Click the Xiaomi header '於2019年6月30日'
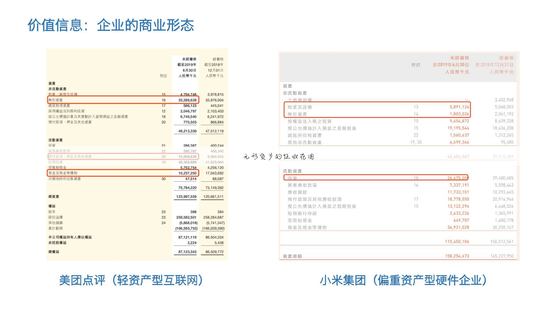Viewport: 555px width, 312px height. point(451,65)
